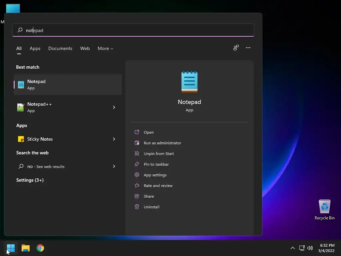Click the Notepad++ app icon in results
The height and width of the screenshot is (256, 341).
(x=20, y=107)
